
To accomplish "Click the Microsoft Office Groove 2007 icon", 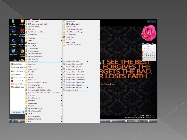I will tap(64, 69).
